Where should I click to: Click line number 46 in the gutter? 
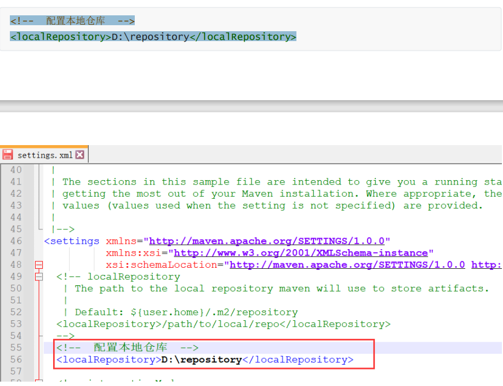tap(16, 241)
